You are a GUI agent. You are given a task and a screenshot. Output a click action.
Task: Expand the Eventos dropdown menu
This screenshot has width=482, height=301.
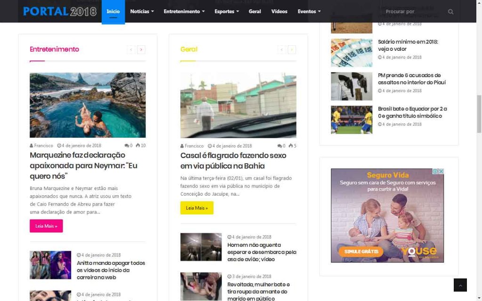pos(309,11)
